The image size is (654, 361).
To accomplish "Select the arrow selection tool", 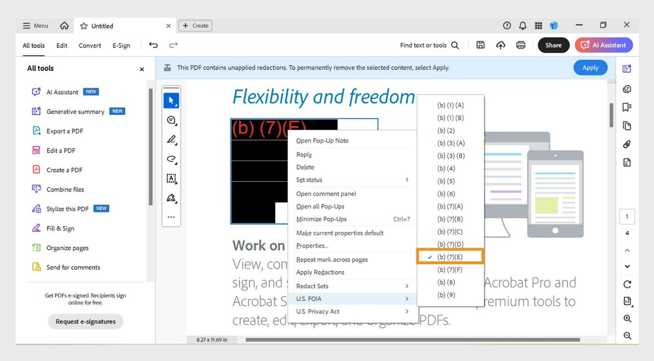I will click(171, 100).
